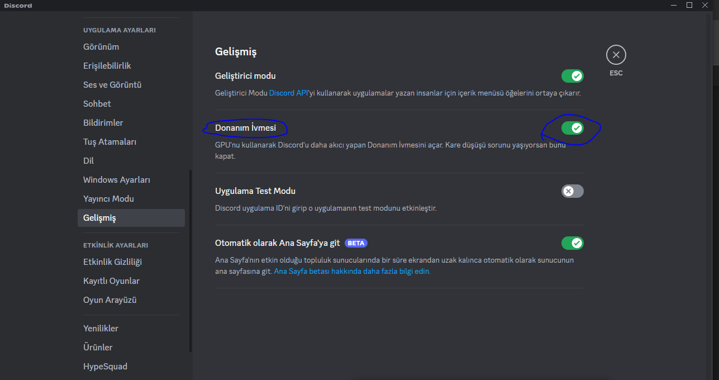Click the Donanım İvmesi label text
This screenshot has width=719, height=380.
[245, 128]
